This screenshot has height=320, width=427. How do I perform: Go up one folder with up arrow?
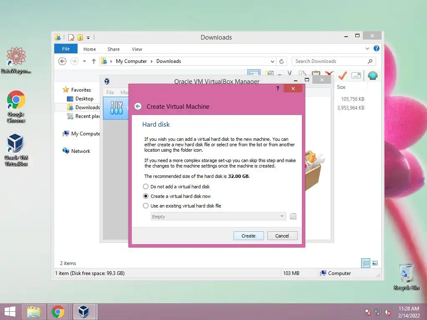94,61
